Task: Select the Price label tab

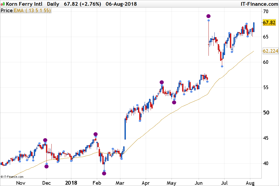Action: click(x=6, y=11)
